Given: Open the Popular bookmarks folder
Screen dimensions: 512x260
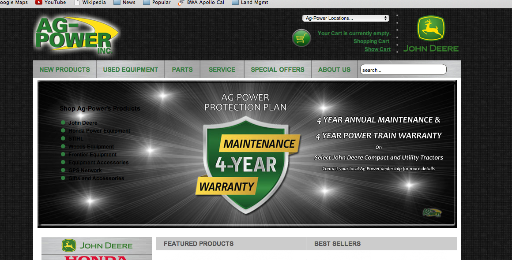Looking at the screenshot, I should tap(157, 3).
